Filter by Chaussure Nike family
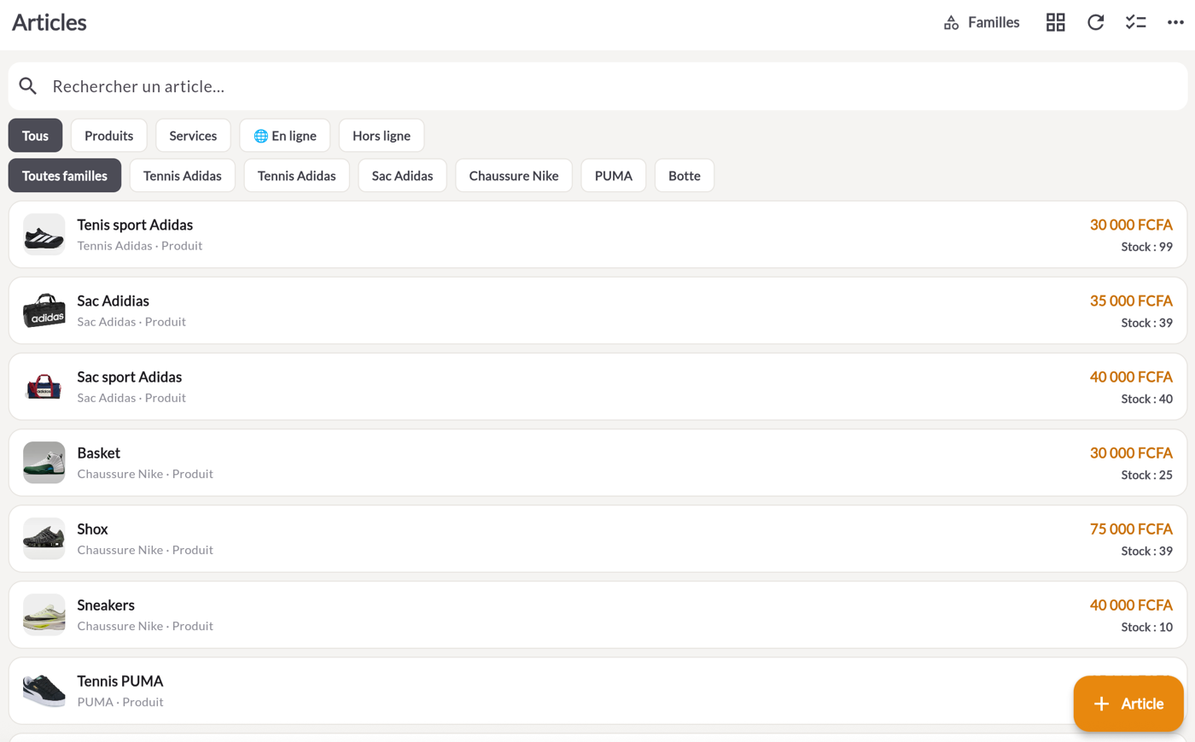 point(514,176)
